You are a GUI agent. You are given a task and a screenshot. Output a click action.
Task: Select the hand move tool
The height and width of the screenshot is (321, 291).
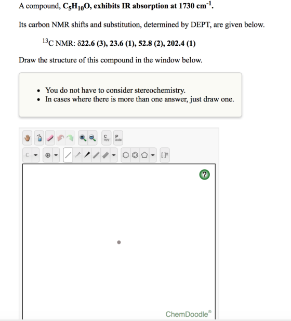pos(27,138)
